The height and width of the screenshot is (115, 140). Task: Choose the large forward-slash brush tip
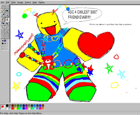(3, 46)
